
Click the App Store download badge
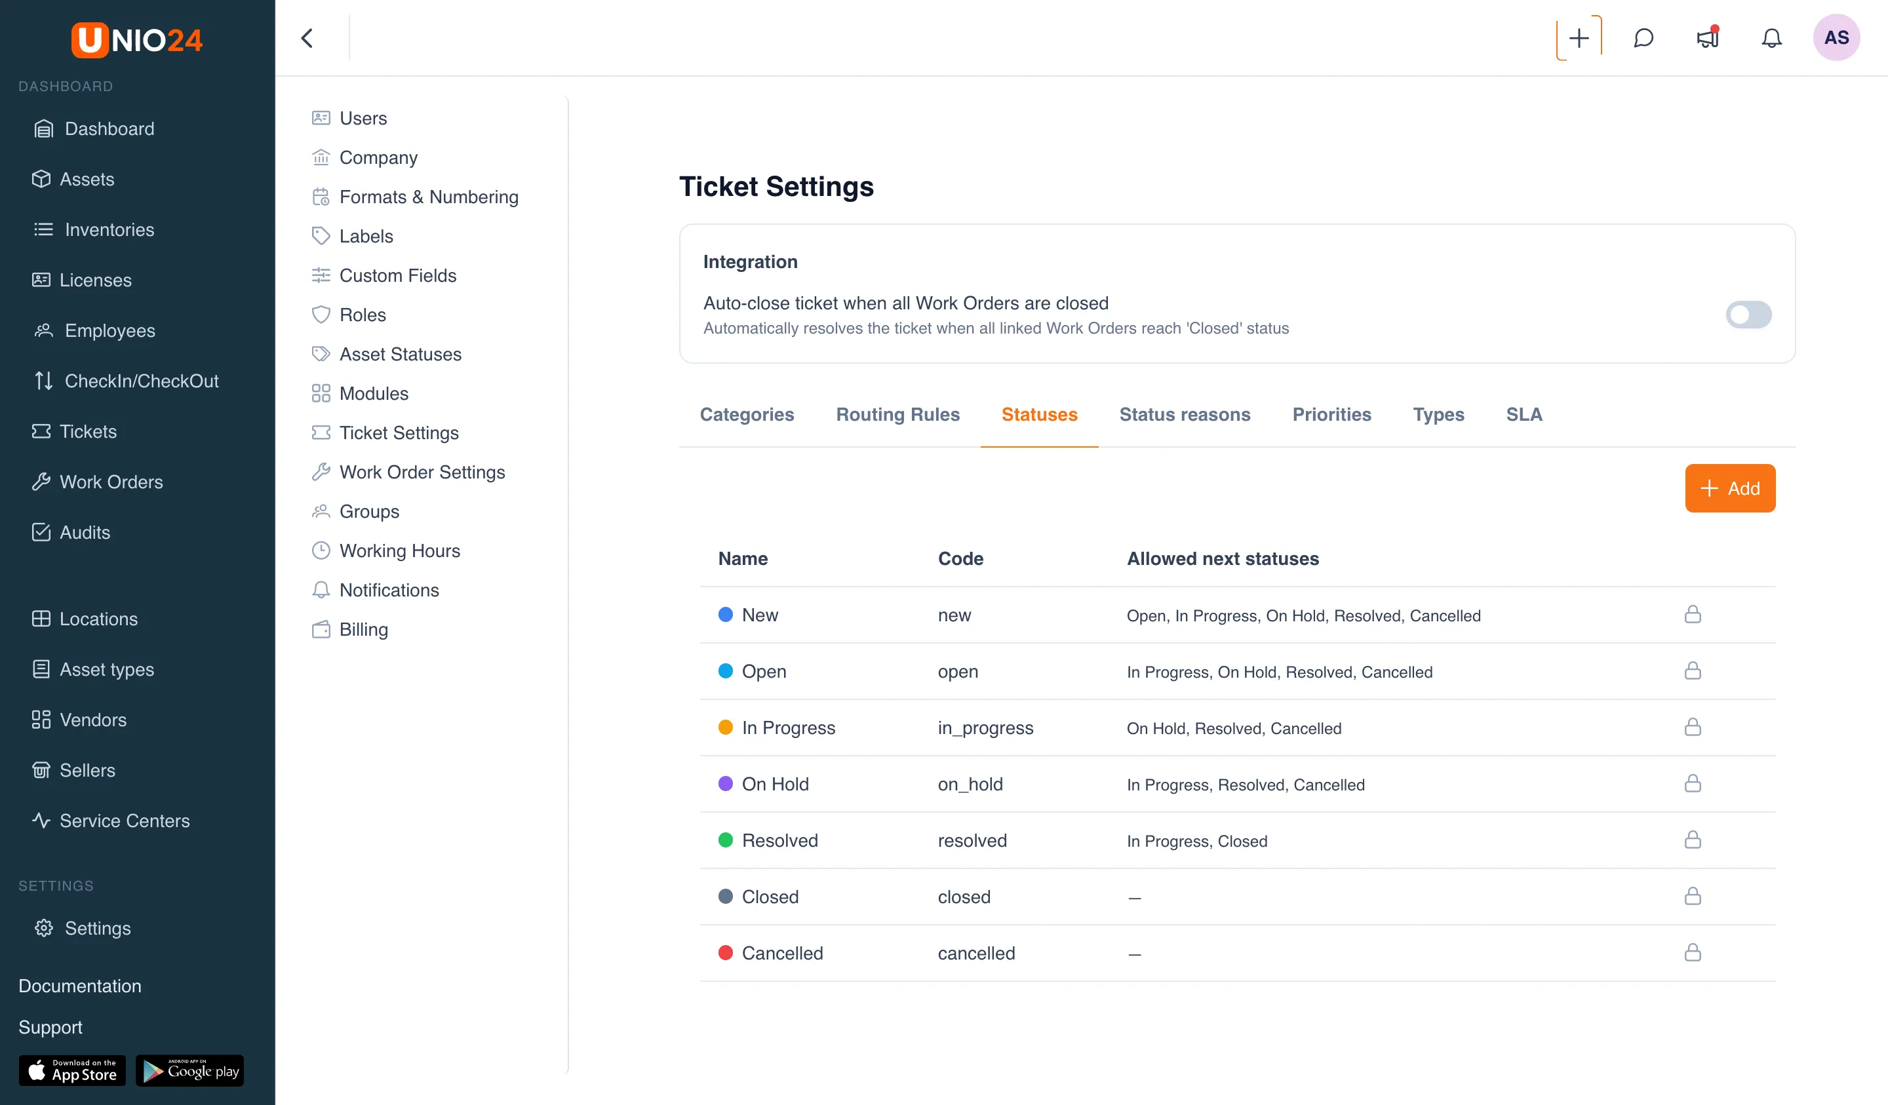pos(72,1070)
